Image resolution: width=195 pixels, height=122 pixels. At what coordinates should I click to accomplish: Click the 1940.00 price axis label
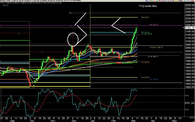coord(190,67)
